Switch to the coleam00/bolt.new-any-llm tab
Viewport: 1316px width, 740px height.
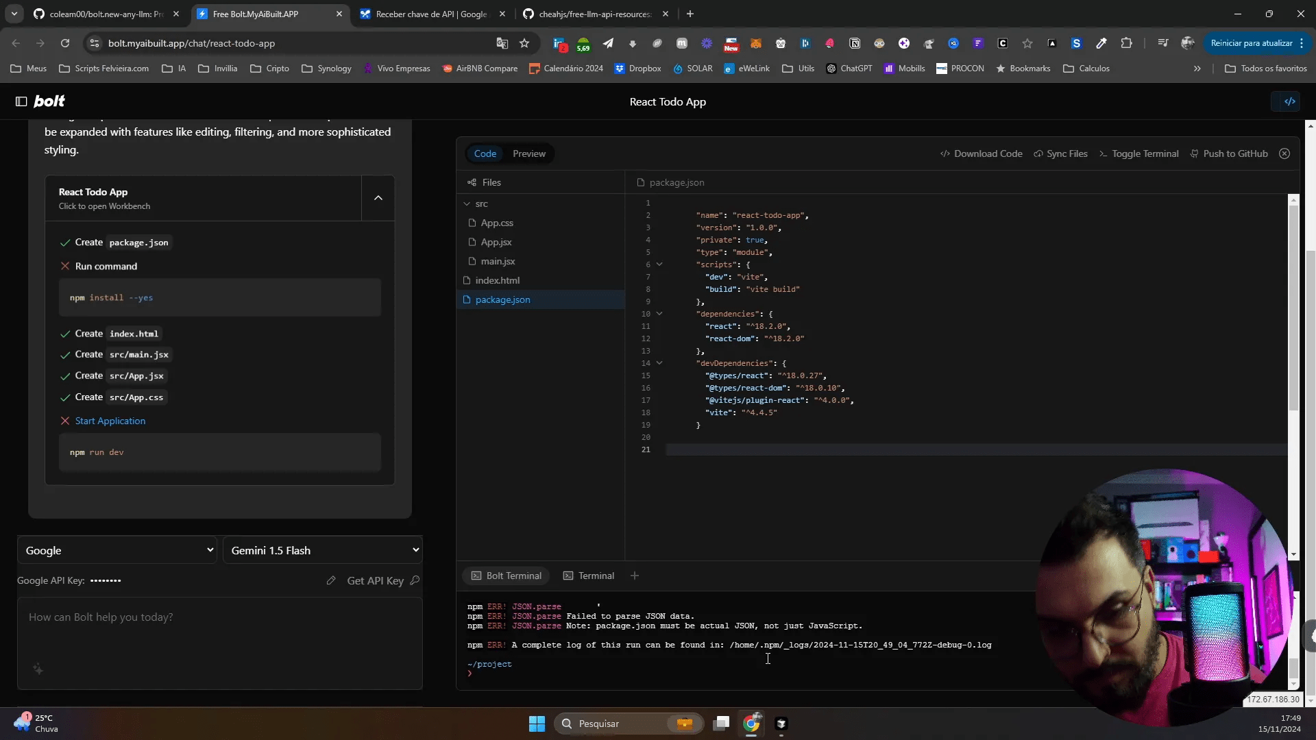[106, 14]
